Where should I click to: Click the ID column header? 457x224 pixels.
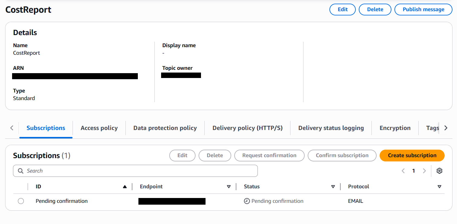pyautogui.click(x=38, y=187)
